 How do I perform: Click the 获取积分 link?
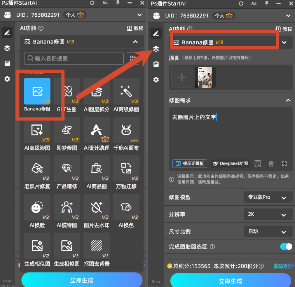point(283,266)
